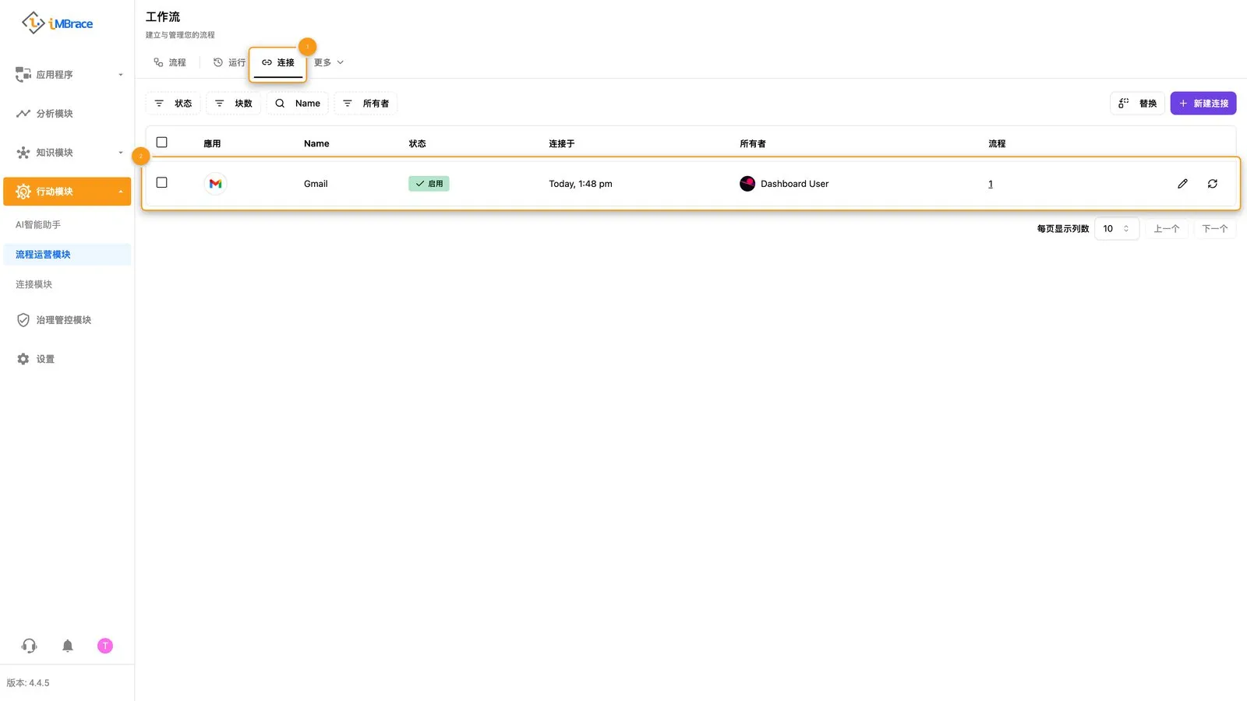Click the Today, 1:48 pm cell
Viewport: 1247px width, 701px height.
tap(581, 184)
